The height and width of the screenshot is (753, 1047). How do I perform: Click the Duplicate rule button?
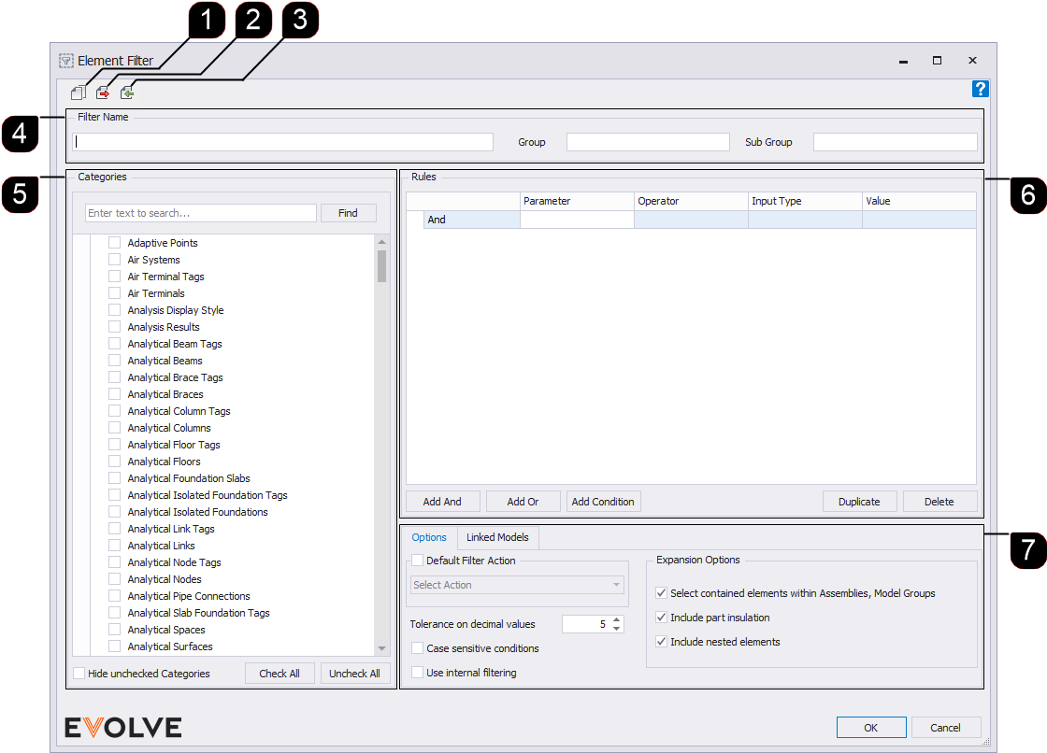(859, 502)
